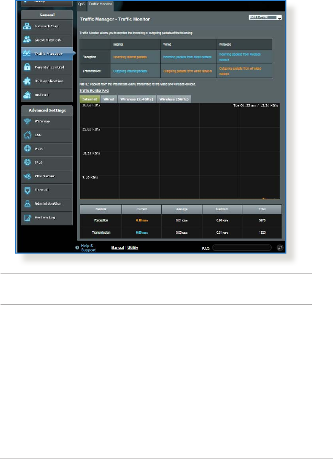Select the Traffic Monitor tab
Viewport: 333px width, 459px height.
click(101, 4)
